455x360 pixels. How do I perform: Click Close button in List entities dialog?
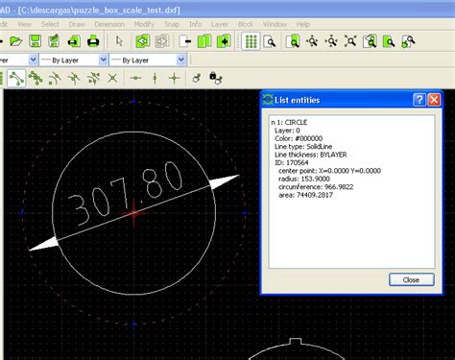412,280
